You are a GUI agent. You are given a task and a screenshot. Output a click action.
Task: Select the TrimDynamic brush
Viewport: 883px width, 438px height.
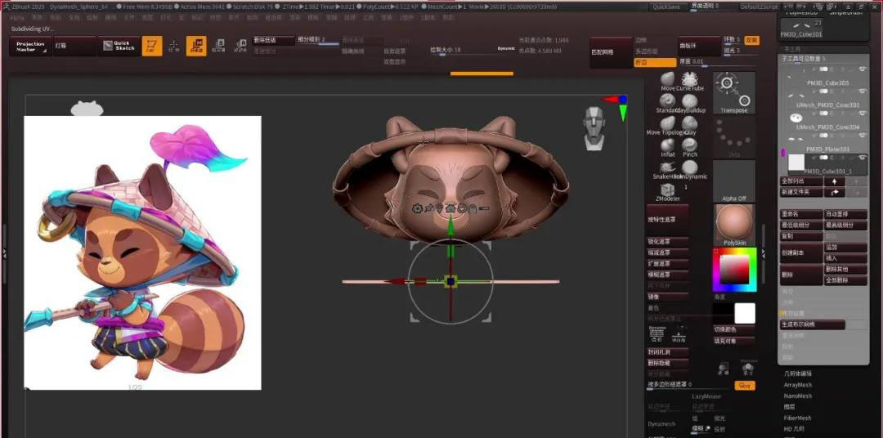pos(690,169)
